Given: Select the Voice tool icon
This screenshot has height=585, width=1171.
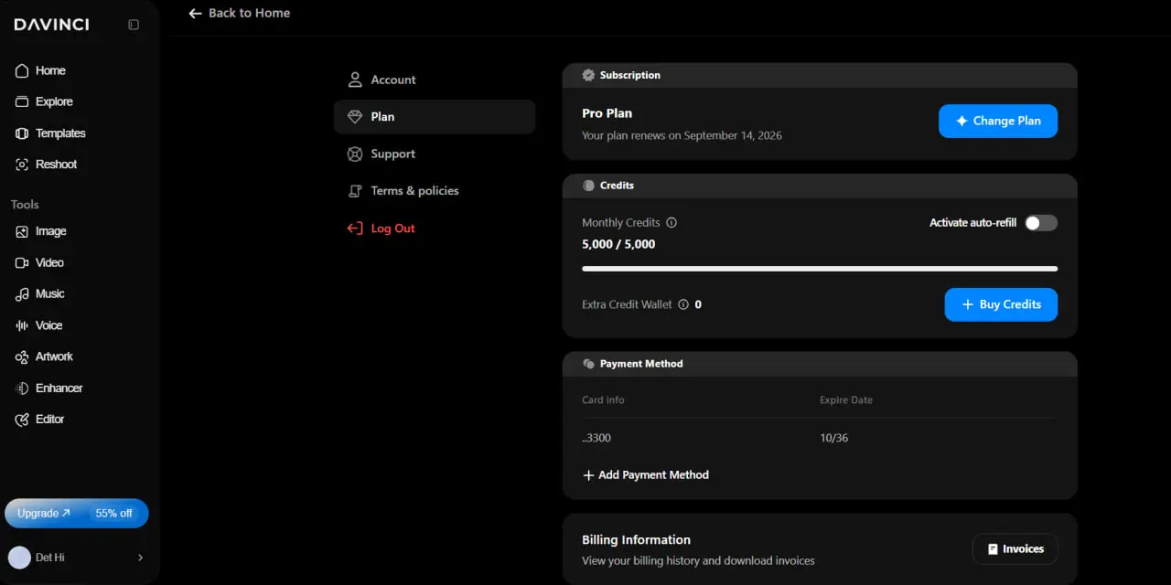Looking at the screenshot, I should coord(22,325).
